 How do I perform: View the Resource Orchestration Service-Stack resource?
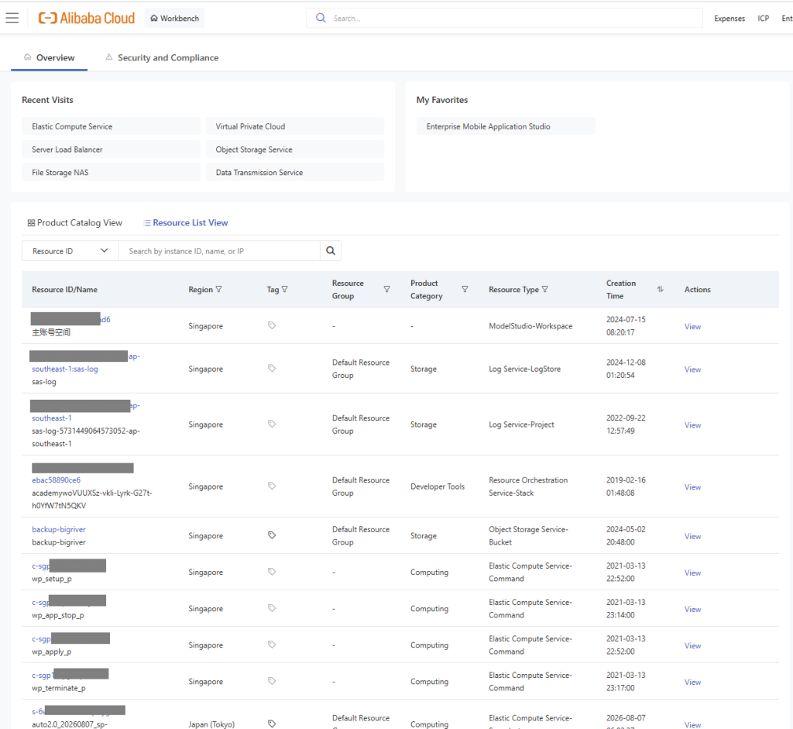pyautogui.click(x=692, y=487)
